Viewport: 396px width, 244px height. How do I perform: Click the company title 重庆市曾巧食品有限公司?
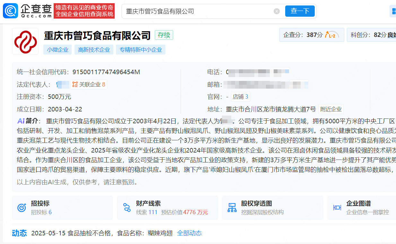click(97, 35)
